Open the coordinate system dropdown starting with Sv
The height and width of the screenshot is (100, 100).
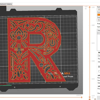[x=99, y=55]
